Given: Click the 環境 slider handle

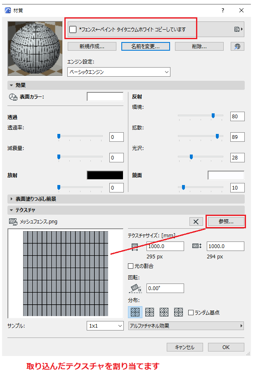Looking at the screenshot, I should pyautogui.click(x=213, y=116).
